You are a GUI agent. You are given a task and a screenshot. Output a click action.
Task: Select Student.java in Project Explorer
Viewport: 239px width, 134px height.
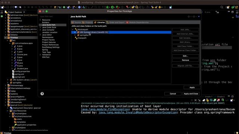(x=22, y=68)
